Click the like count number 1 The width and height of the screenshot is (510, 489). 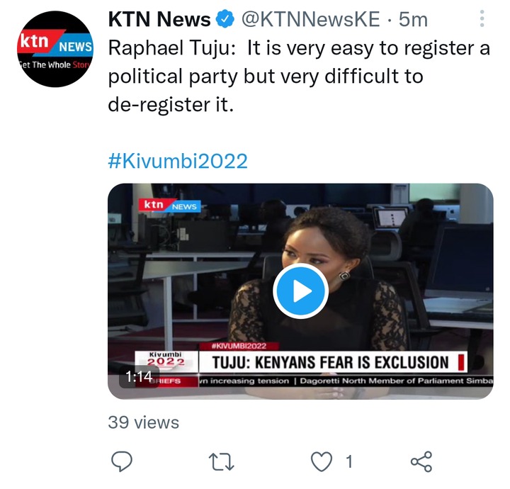tap(349, 462)
